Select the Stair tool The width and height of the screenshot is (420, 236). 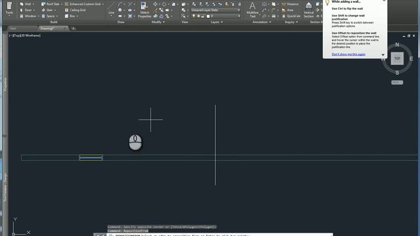(x=47, y=10)
